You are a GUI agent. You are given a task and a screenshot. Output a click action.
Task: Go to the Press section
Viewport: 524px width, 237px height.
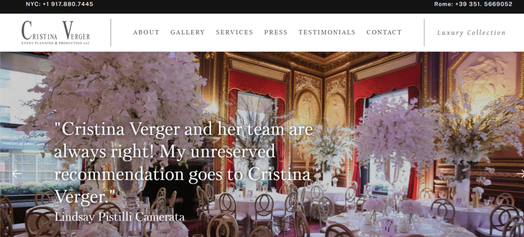point(276,32)
